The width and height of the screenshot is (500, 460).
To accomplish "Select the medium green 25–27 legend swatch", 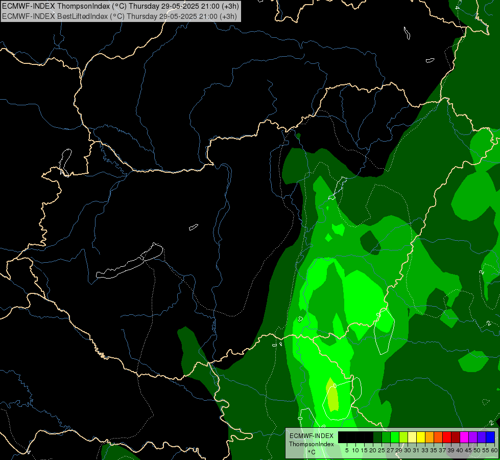I will coord(386,437).
